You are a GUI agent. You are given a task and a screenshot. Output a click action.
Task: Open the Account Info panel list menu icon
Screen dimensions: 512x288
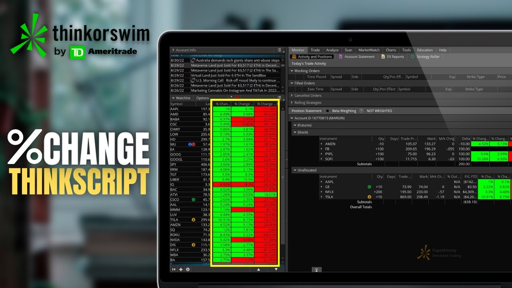[x=280, y=50]
